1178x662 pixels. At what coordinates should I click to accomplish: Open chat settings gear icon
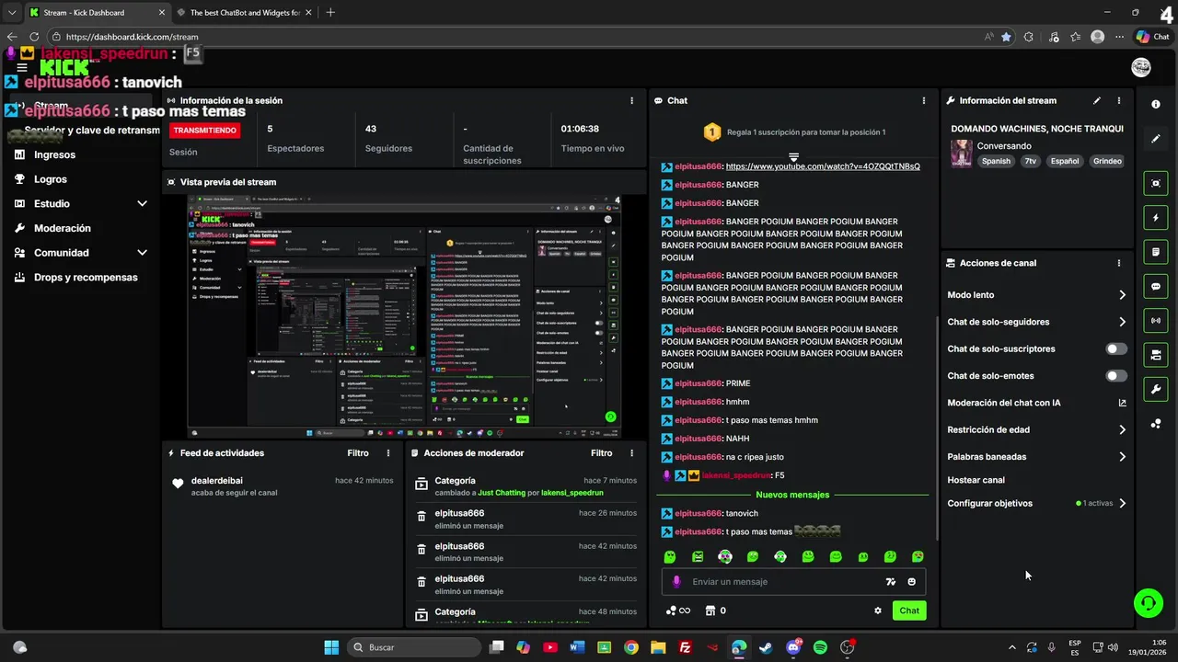(878, 611)
